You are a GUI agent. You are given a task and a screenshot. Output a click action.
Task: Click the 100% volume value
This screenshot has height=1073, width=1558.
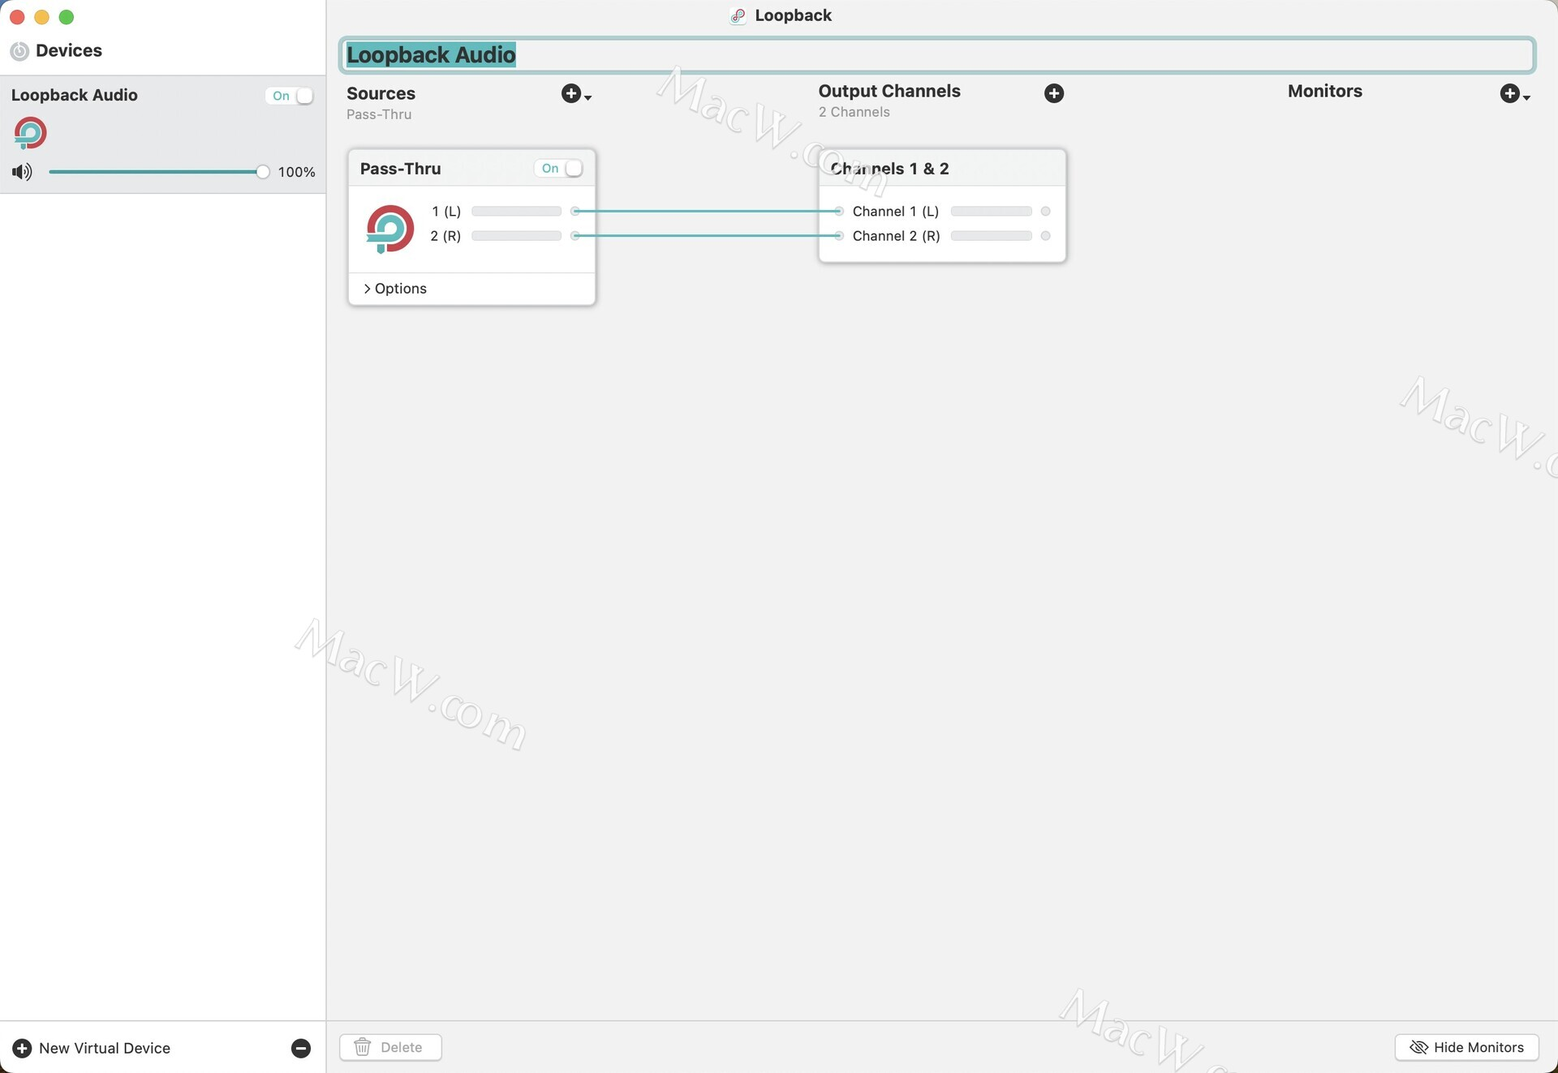(x=296, y=172)
